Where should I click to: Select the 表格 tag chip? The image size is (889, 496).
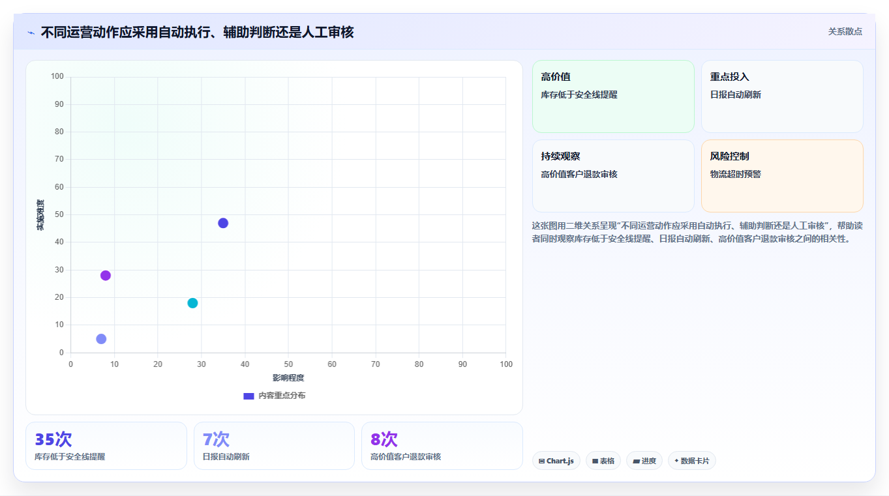603,461
